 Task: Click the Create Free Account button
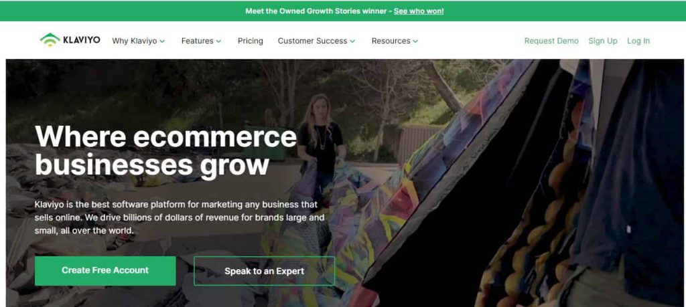(105, 271)
